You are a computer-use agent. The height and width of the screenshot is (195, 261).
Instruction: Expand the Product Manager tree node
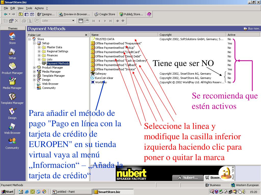[34, 68]
